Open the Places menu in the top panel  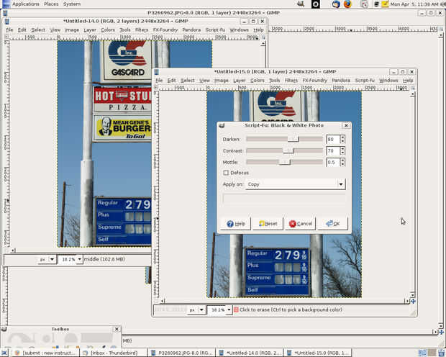[51, 4]
